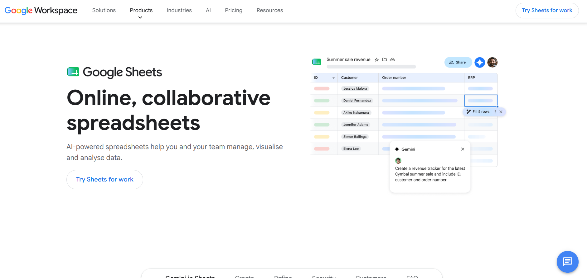Click the small avatar in Gemini panel
Screen dimensions: 587x278
pos(398,161)
